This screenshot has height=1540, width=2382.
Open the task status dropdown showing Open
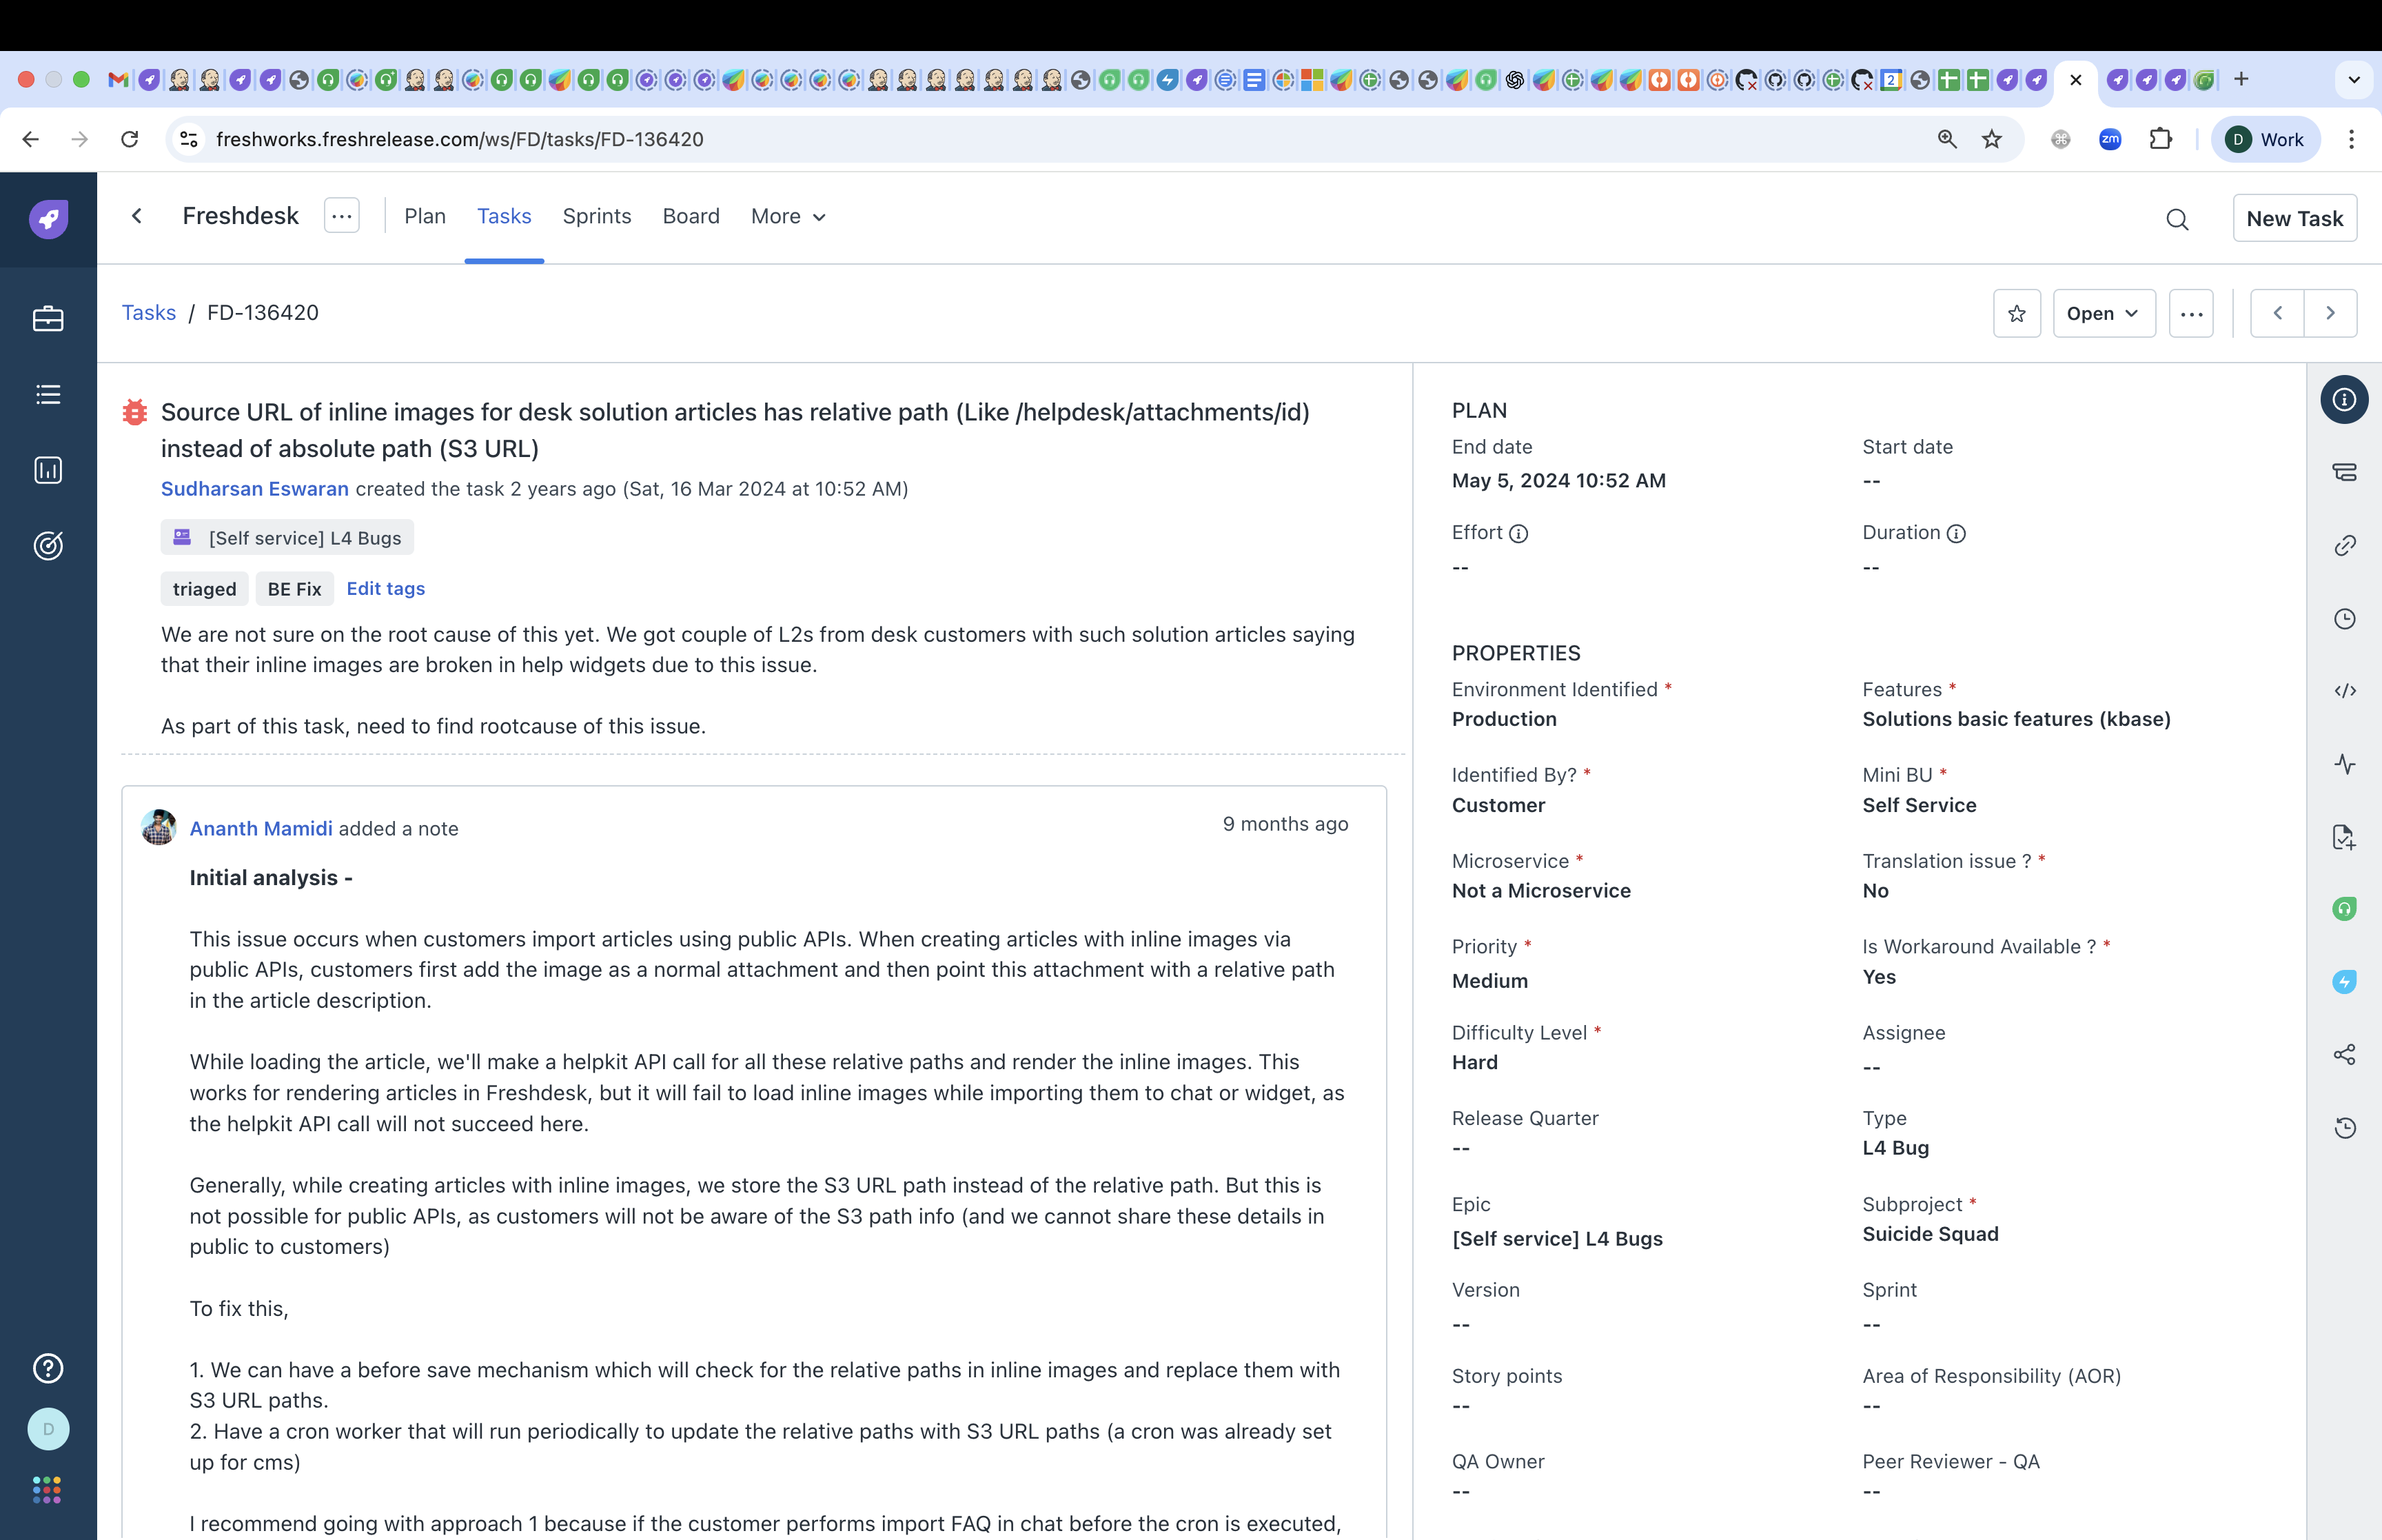click(2103, 313)
